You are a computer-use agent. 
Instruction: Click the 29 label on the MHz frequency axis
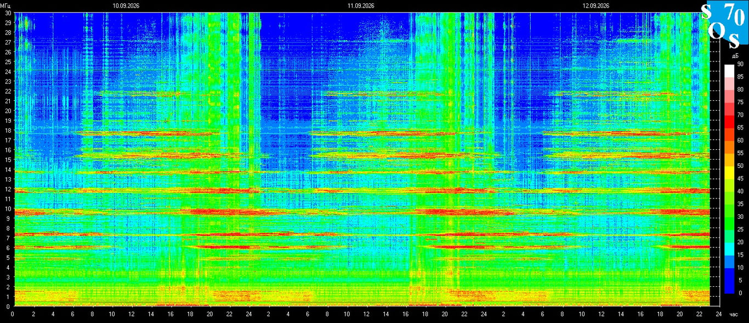pyautogui.click(x=8, y=22)
